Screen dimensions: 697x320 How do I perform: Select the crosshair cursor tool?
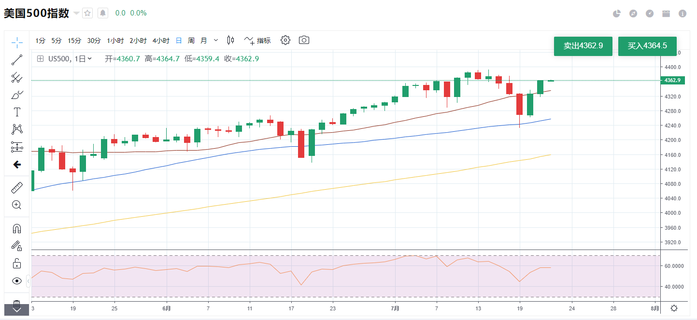click(x=17, y=42)
